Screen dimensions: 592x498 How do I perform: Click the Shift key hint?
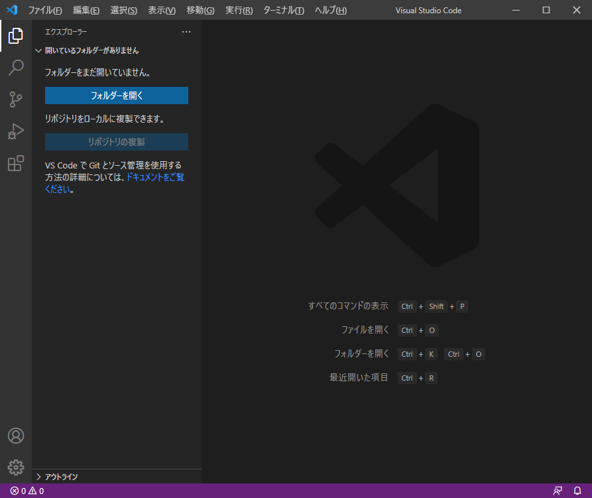point(436,306)
